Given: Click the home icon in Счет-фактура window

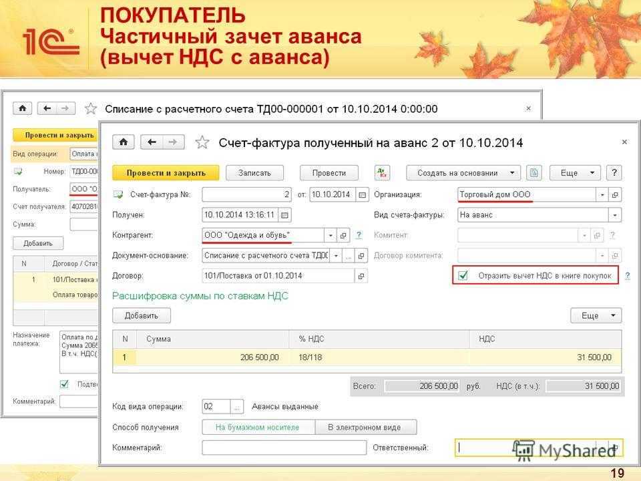Looking at the screenshot, I should pos(124,142).
